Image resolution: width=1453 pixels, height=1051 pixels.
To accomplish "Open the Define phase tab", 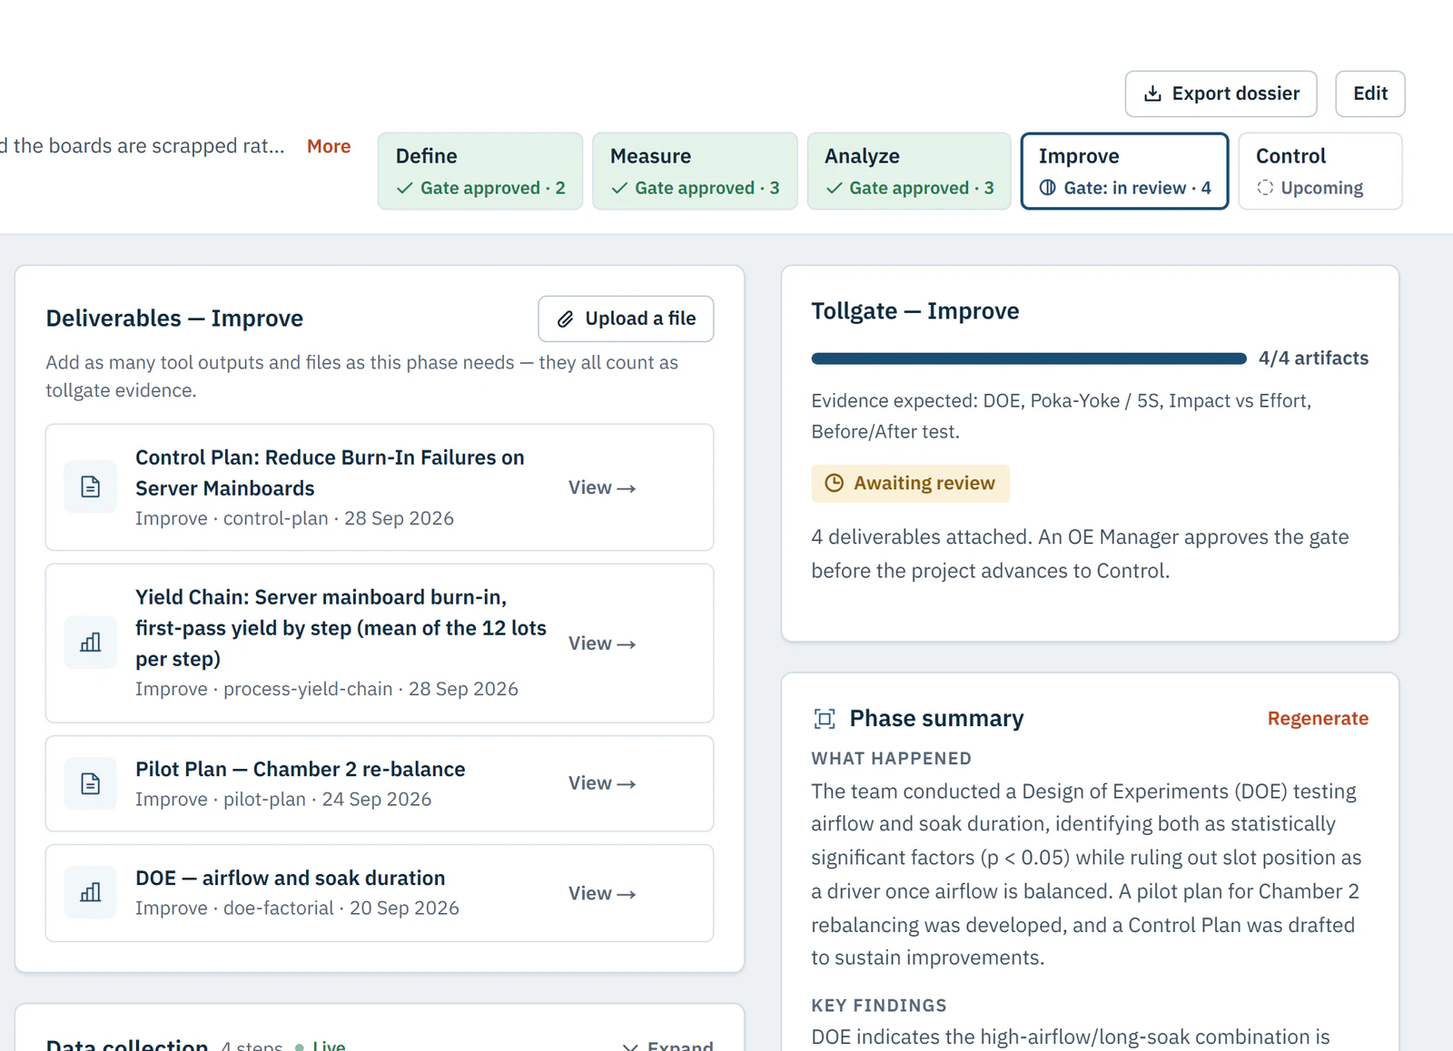I will click(x=480, y=172).
